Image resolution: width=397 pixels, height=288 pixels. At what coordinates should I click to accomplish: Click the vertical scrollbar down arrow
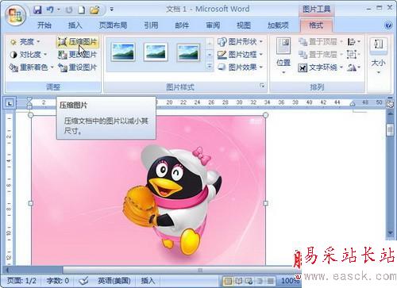tap(390, 232)
